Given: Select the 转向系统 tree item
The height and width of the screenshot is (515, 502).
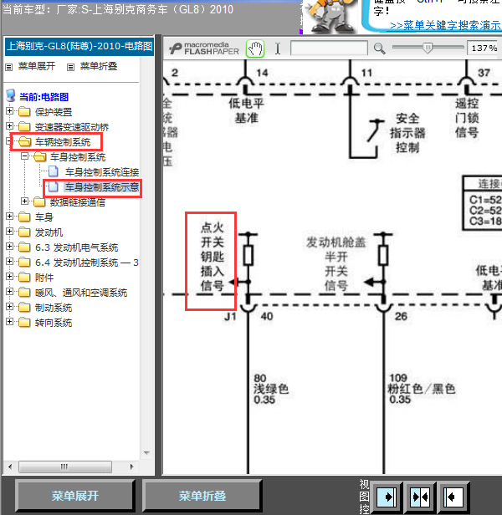Looking at the screenshot, I should (54, 323).
